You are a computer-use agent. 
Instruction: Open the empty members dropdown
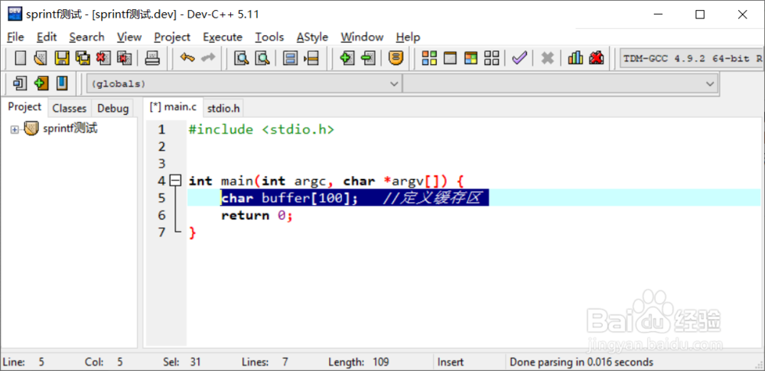(560, 84)
